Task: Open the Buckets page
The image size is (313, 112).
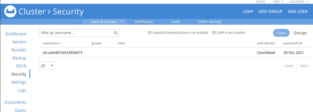Action: click(19, 50)
